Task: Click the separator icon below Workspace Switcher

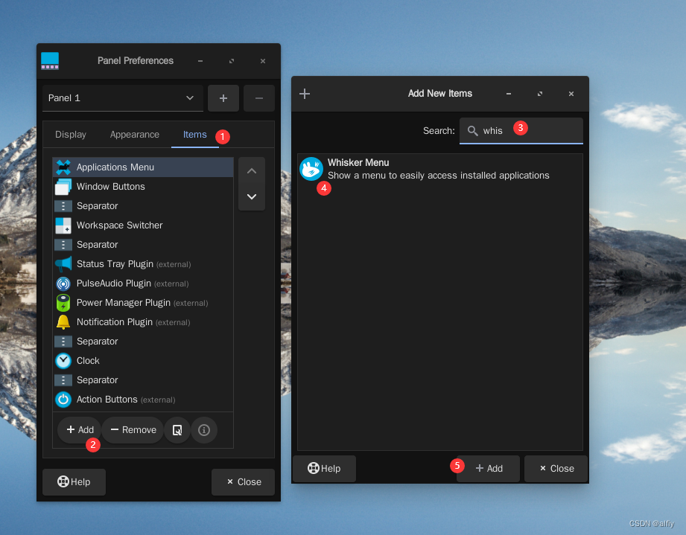Action: 63,245
